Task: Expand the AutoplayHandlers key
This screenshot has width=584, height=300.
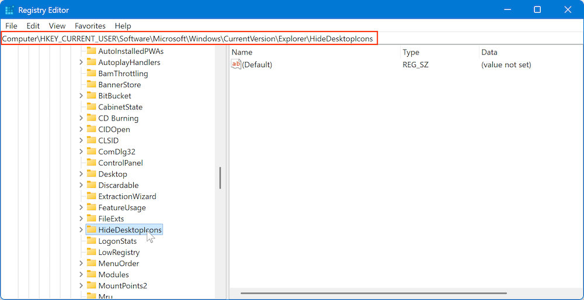Action: (x=81, y=62)
